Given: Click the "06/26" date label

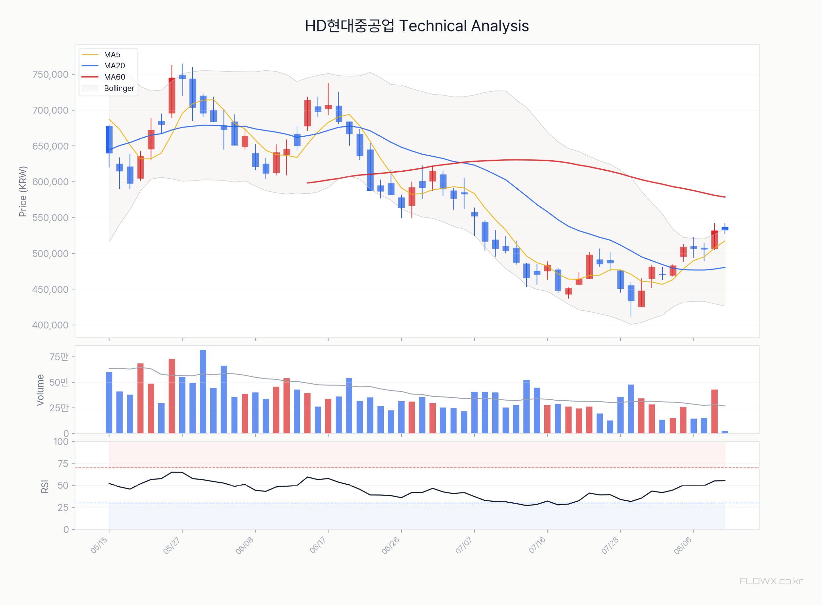Looking at the screenshot, I should [x=391, y=545].
